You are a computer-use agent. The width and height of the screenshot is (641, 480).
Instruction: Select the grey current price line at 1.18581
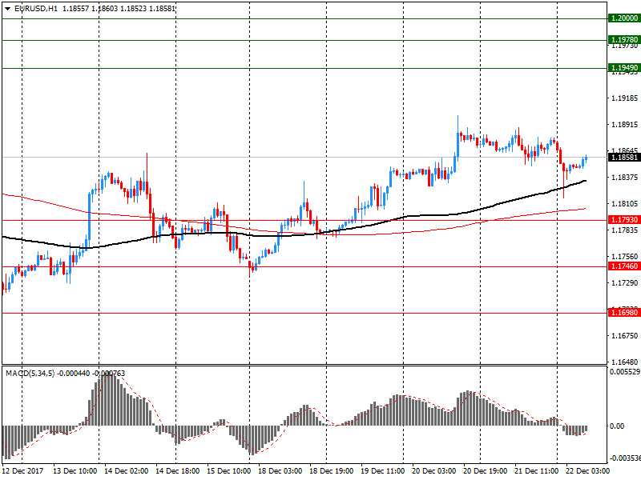click(304, 157)
